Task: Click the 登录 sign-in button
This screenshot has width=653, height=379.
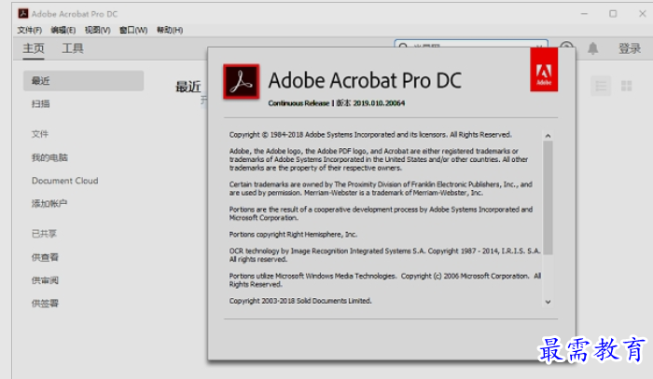Action: (x=630, y=48)
